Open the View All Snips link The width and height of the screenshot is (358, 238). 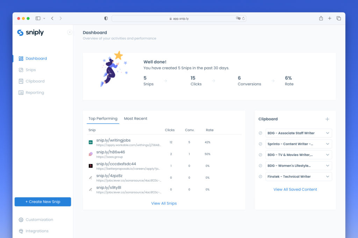pyautogui.click(x=164, y=204)
